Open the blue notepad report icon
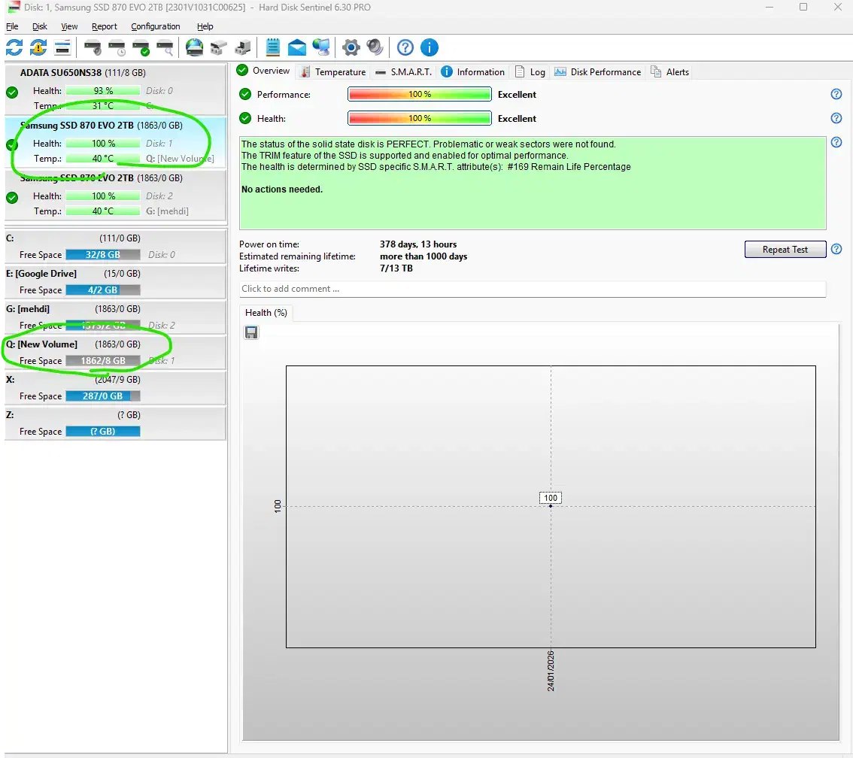The image size is (853, 758). pyautogui.click(x=273, y=48)
